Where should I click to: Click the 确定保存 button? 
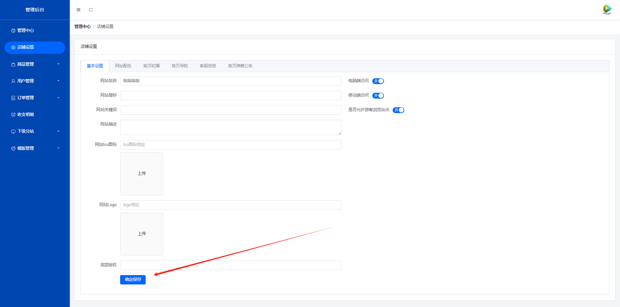pos(133,280)
